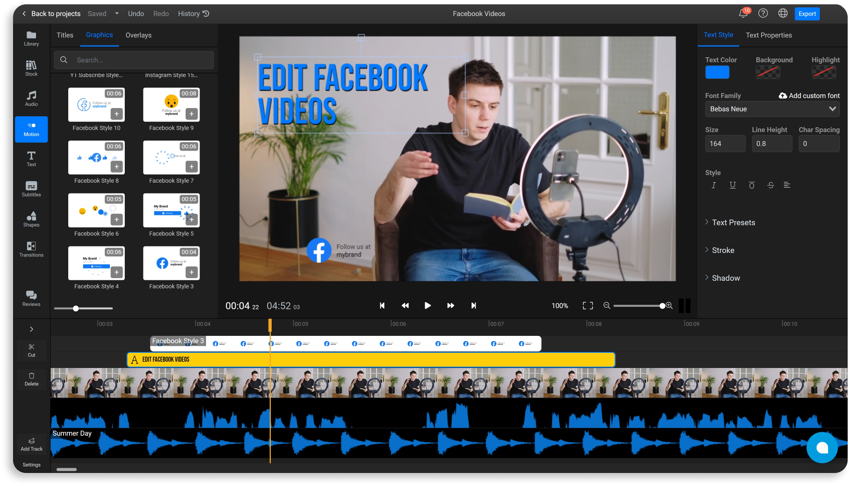Click the graphics Search field
The height and width of the screenshot is (486, 852).
[x=134, y=60]
